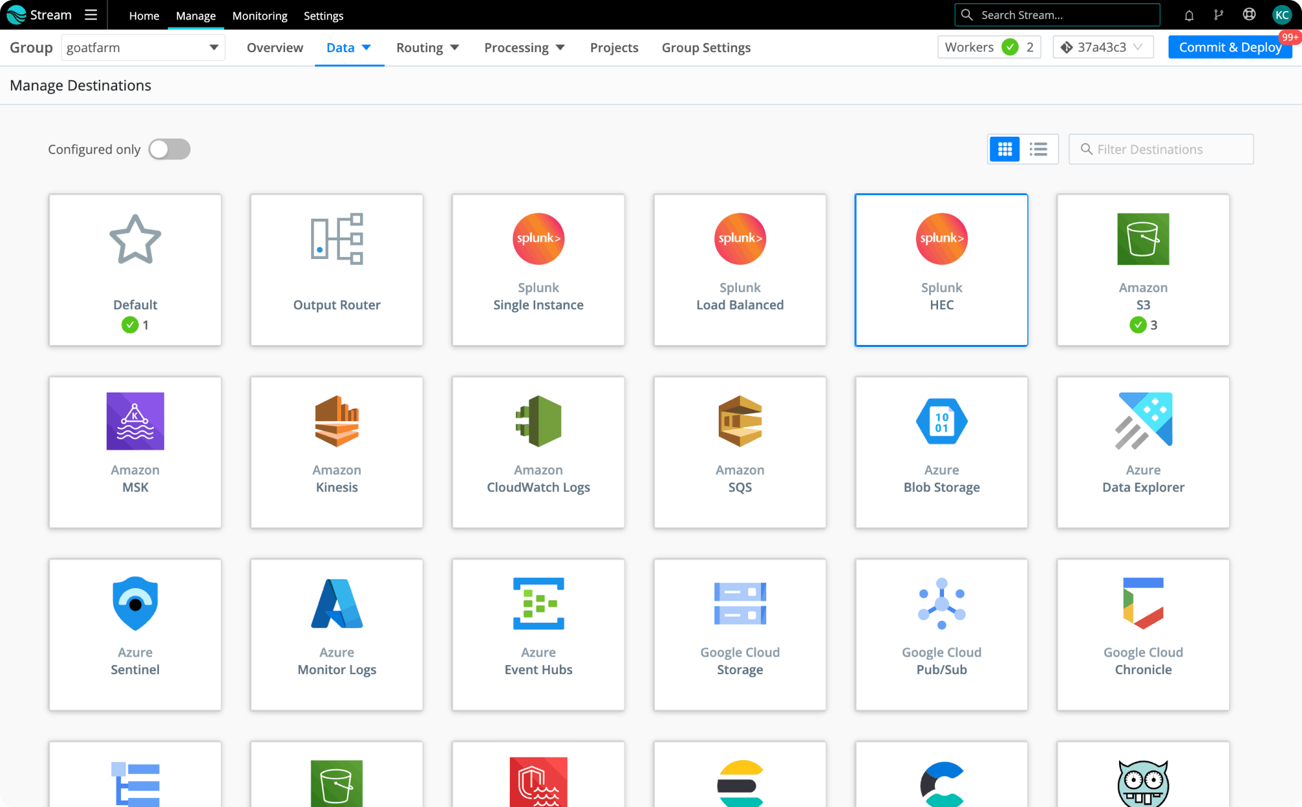Viewport: 1302px width, 807px height.
Task: Open the Elasticsearch tile in bottom row
Action: 740,774
